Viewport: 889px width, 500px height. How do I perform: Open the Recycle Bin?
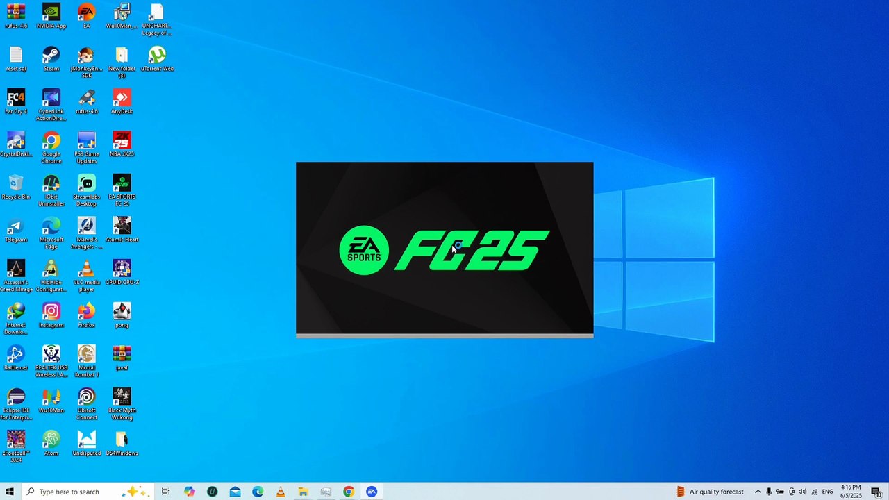[x=16, y=187]
